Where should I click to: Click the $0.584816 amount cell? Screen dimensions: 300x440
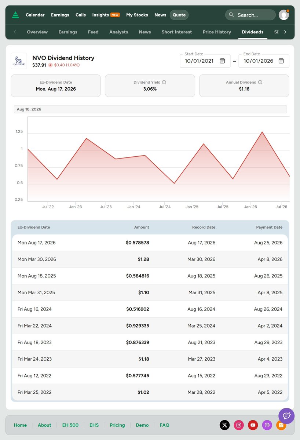pos(138,276)
